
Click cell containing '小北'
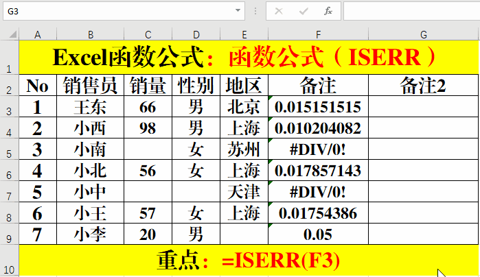tap(91, 170)
